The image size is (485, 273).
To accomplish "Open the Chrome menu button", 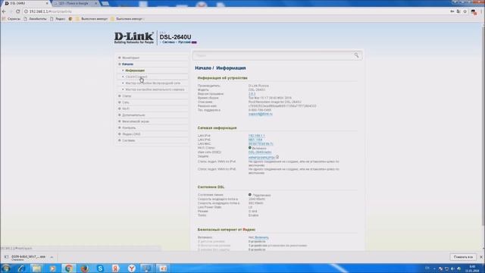I will (482, 11).
